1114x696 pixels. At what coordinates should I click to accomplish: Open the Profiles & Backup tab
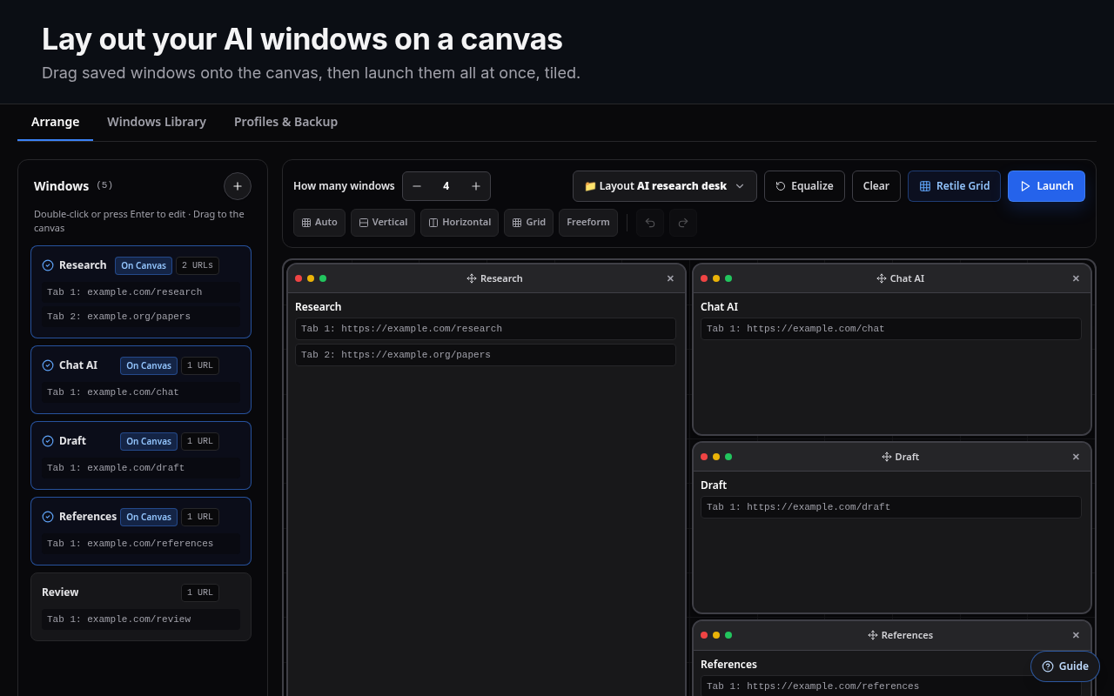[x=285, y=122]
